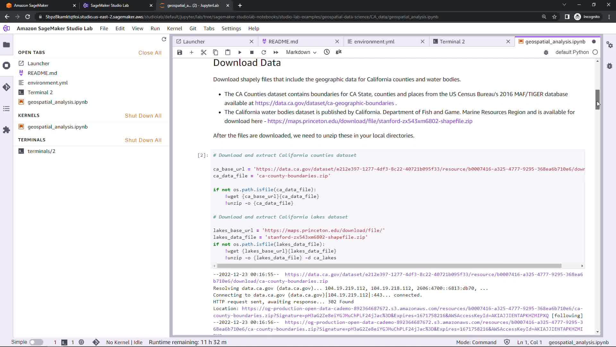Insert a new cell with the plus icon
616x347 pixels.
tap(192, 52)
